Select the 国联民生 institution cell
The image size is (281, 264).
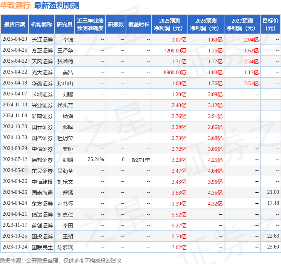tap(42, 247)
